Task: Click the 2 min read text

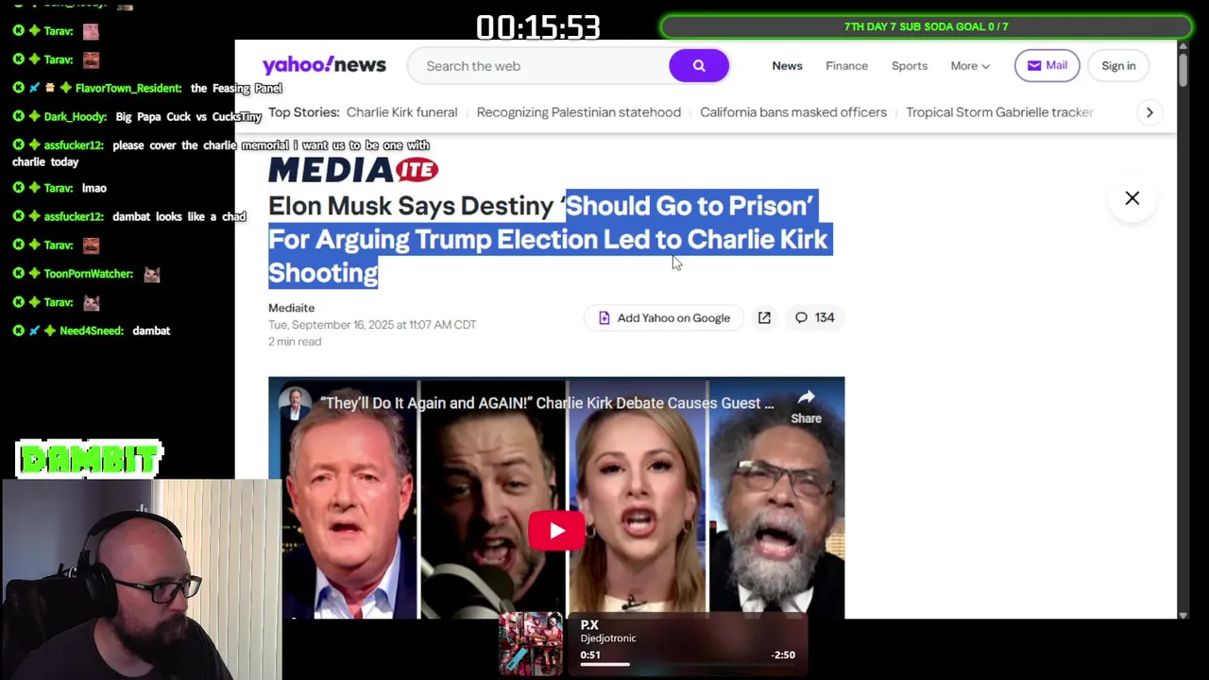Action: coord(295,342)
